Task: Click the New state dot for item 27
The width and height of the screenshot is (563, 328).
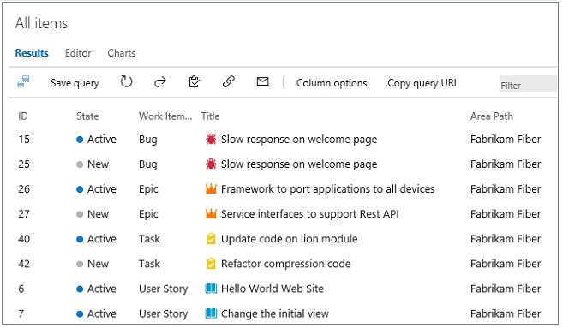Action: point(80,214)
